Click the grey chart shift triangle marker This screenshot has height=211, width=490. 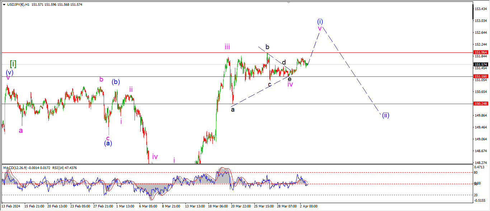(x=288, y=2)
